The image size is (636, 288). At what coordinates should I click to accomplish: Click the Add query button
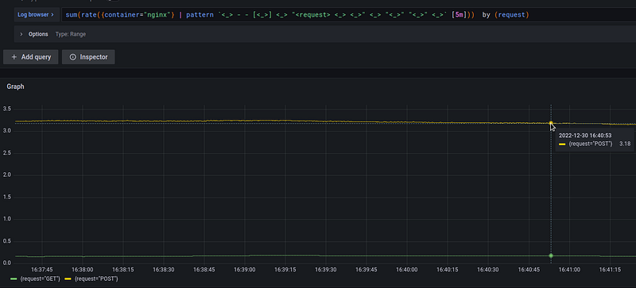point(31,57)
